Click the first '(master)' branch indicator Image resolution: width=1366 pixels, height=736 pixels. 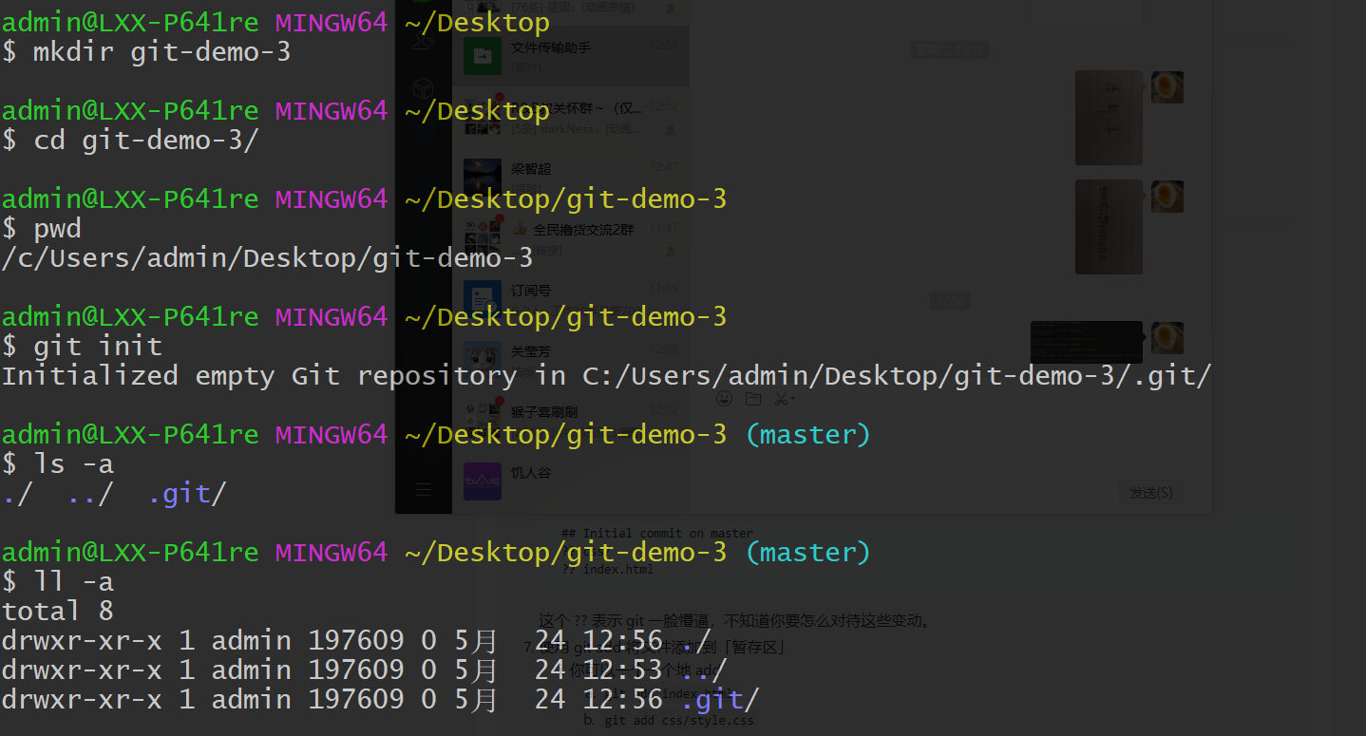point(807,435)
